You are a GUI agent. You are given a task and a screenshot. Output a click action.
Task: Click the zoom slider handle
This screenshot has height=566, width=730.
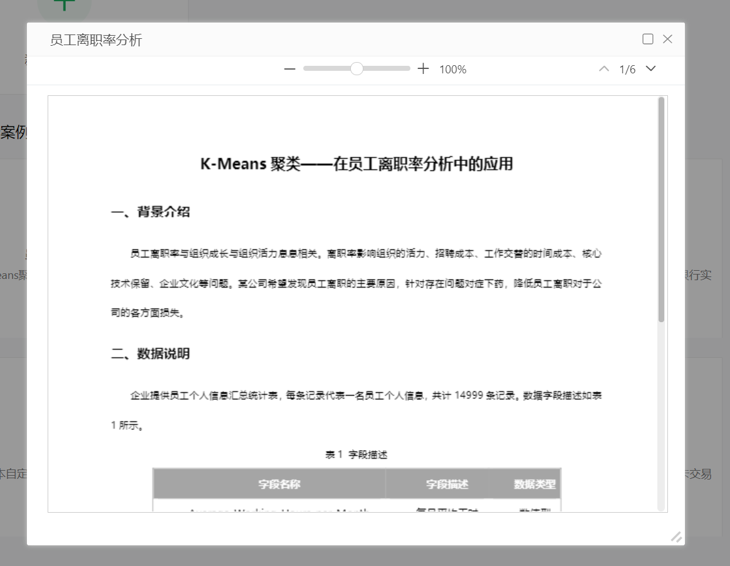point(357,68)
